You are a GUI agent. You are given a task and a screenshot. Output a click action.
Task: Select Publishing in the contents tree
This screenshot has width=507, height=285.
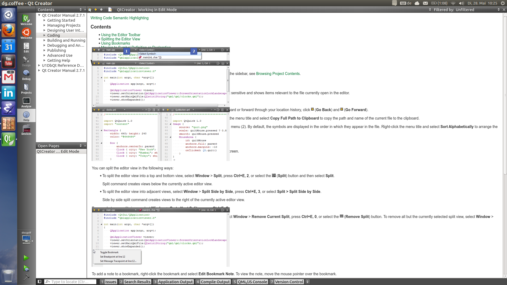pos(57,50)
